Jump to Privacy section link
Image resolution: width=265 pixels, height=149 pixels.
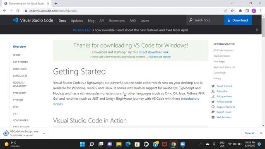(217, 78)
